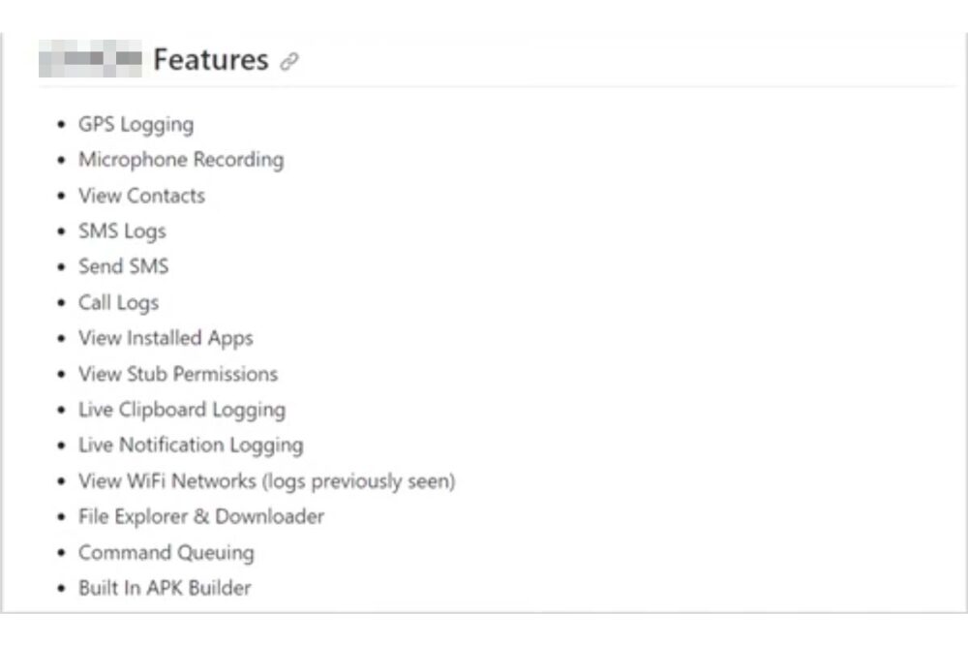Image resolution: width=968 pixels, height=646 pixels.
Task: Click the View Stub Permissions entry
Action: pyautogui.click(x=178, y=374)
